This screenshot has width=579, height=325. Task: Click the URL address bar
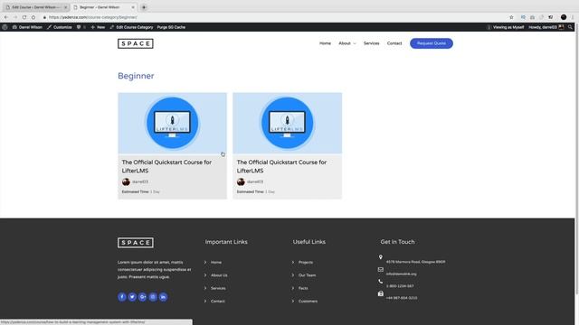click(273, 17)
